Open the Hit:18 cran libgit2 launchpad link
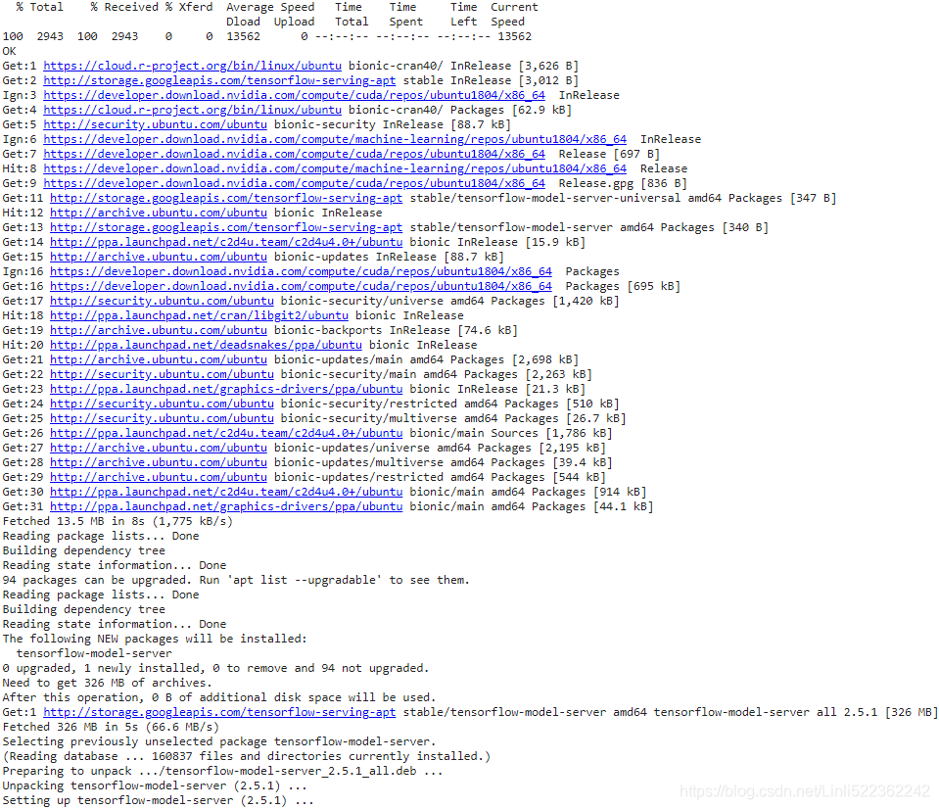939x809 pixels. [199, 315]
